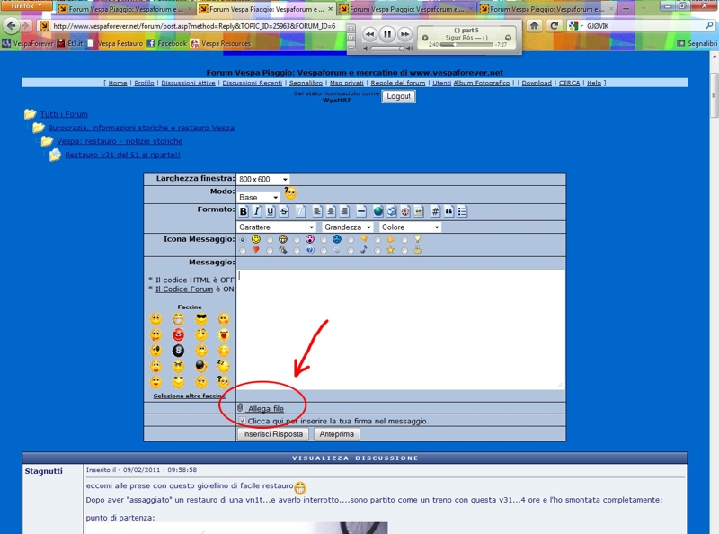This screenshot has height=534, width=719.
Task: Click the Anteprima preview button
Action: [x=336, y=434]
